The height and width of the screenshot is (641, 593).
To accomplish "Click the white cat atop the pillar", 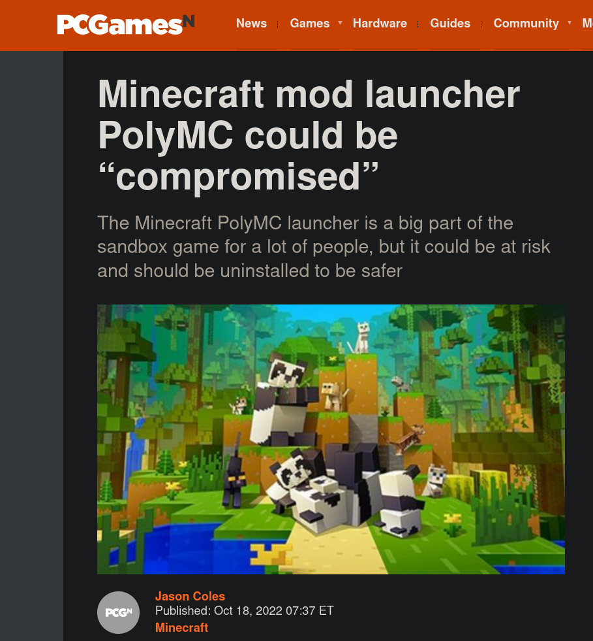I will pos(361,338).
